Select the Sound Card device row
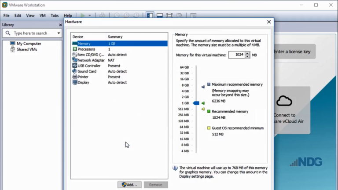 point(120,71)
